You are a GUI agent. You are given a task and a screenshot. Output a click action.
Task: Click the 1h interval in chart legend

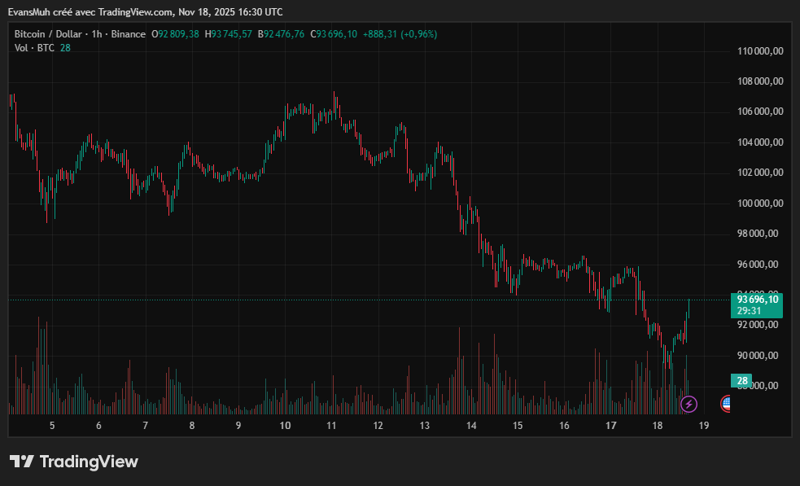coord(97,34)
